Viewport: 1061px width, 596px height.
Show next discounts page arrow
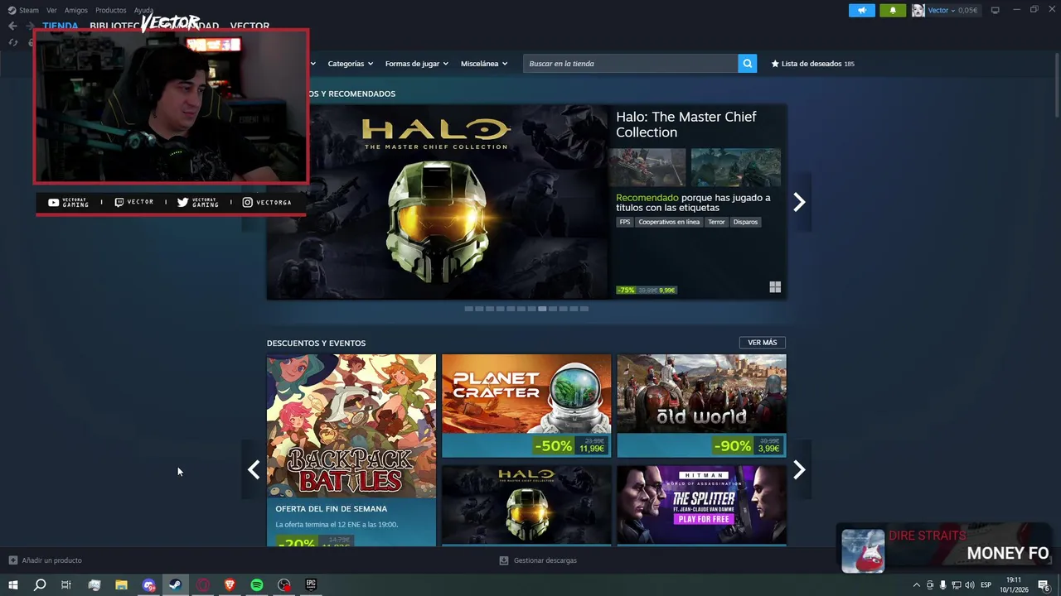pos(799,469)
